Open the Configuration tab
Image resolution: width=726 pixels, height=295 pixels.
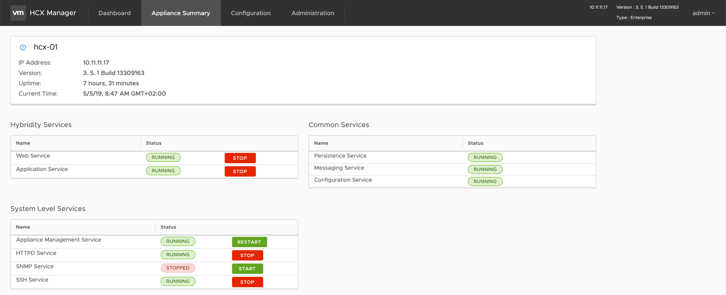click(x=251, y=13)
